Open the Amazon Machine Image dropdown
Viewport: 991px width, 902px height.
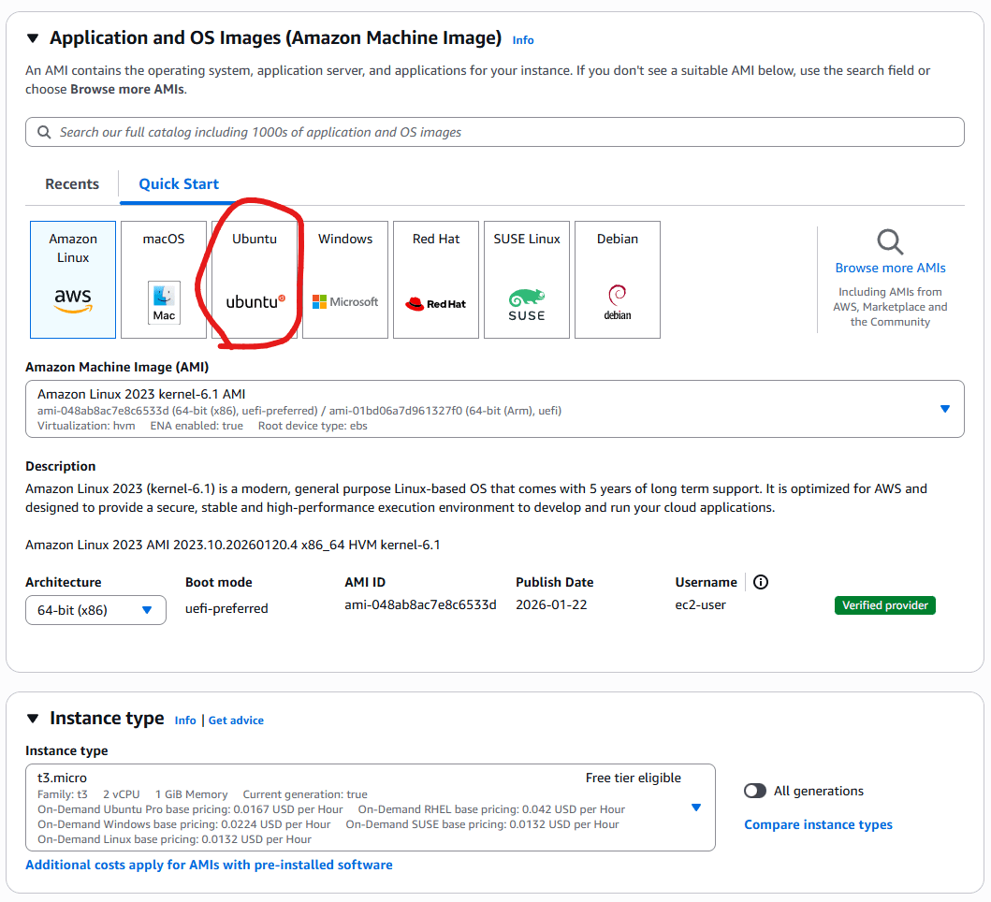[x=495, y=409]
